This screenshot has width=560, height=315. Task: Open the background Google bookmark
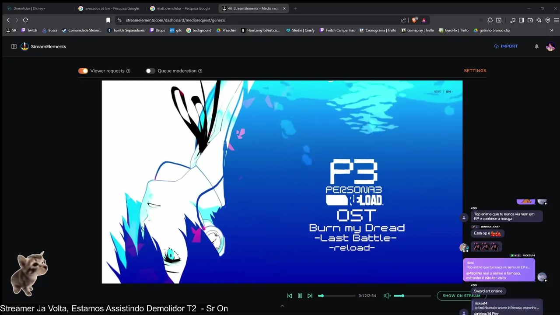[x=199, y=30]
